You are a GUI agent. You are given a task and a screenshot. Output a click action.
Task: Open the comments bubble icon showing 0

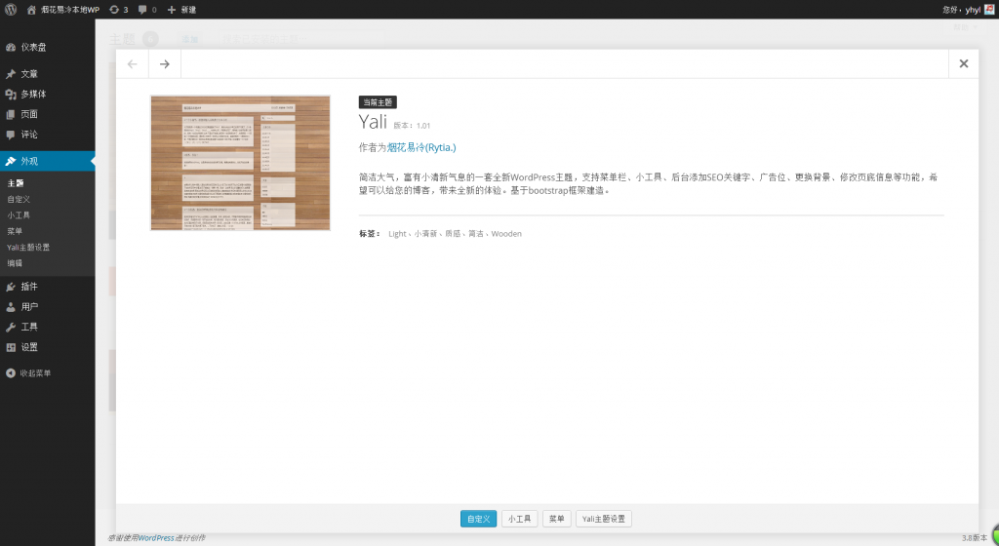pos(147,10)
